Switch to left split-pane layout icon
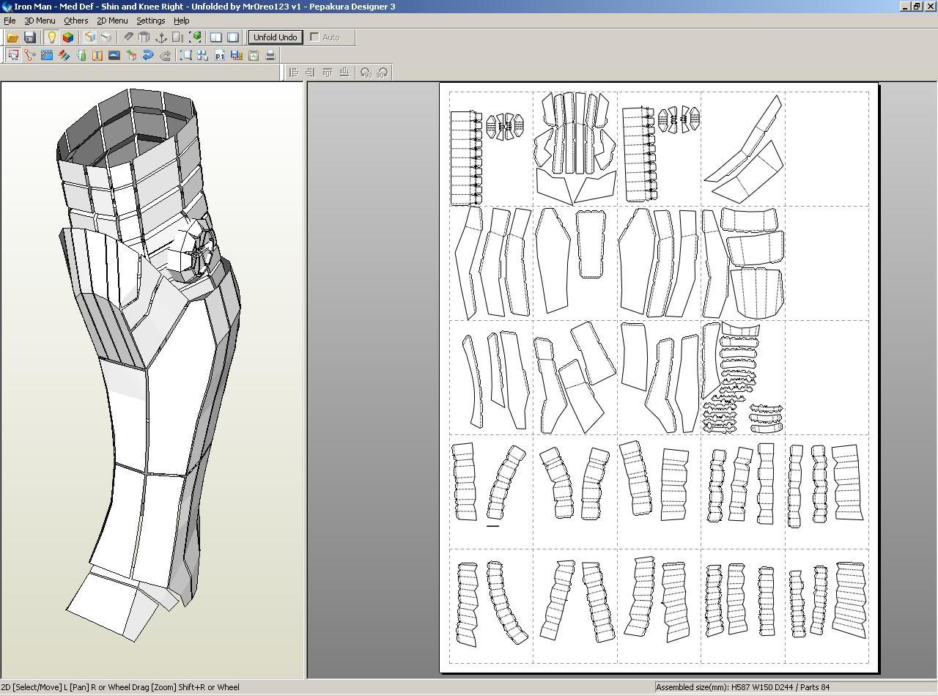 click(x=216, y=37)
